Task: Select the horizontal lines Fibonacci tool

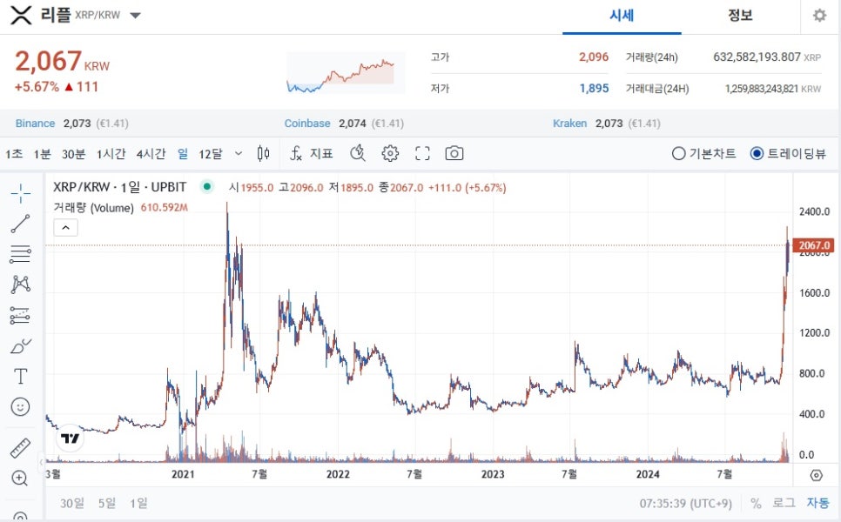Action: [20, 254]
